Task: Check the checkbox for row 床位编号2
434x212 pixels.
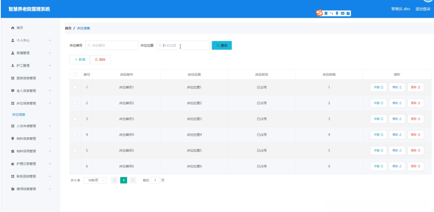Action: click(75, 103)
